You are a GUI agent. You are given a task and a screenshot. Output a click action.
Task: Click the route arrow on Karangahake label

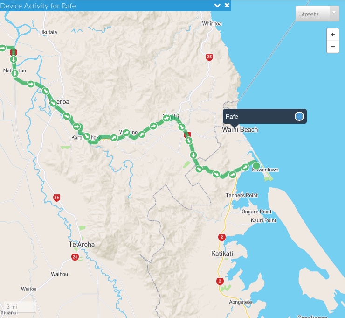(87, 136)
